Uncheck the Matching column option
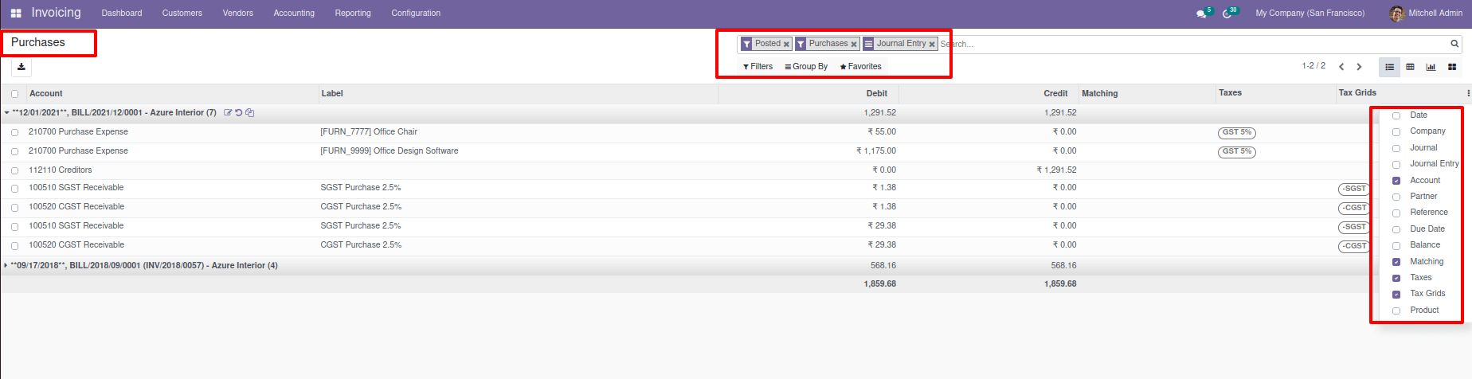 [1396, 262]
